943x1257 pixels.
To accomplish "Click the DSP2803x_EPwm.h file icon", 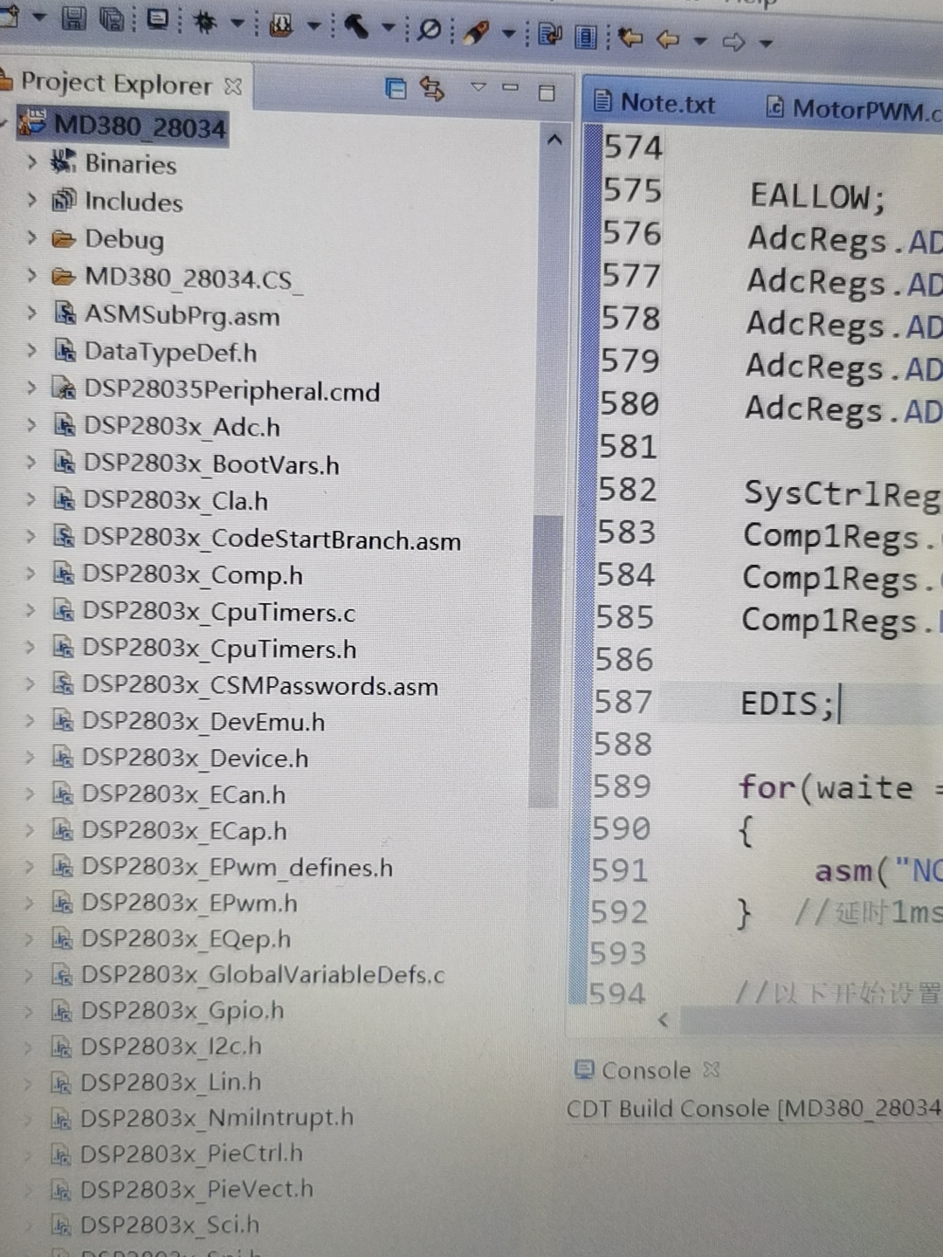I will [62, 902].
